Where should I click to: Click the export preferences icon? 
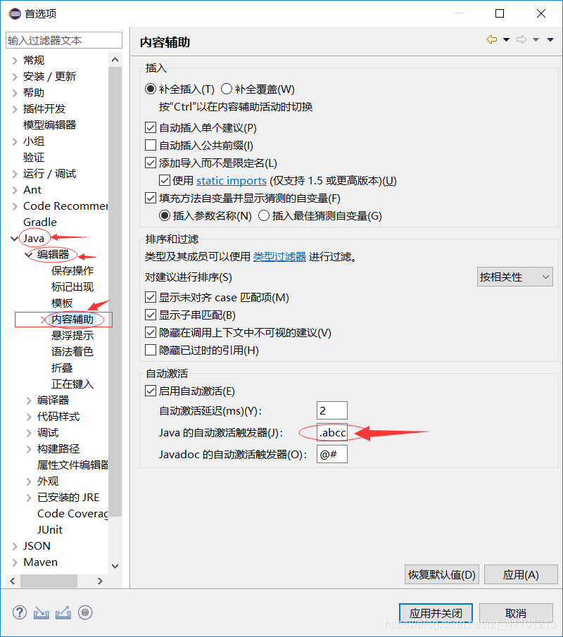[63, 612]
